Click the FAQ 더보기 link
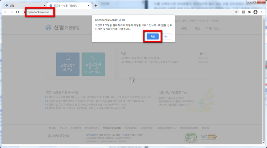267x148 pixels. (204, 53)
